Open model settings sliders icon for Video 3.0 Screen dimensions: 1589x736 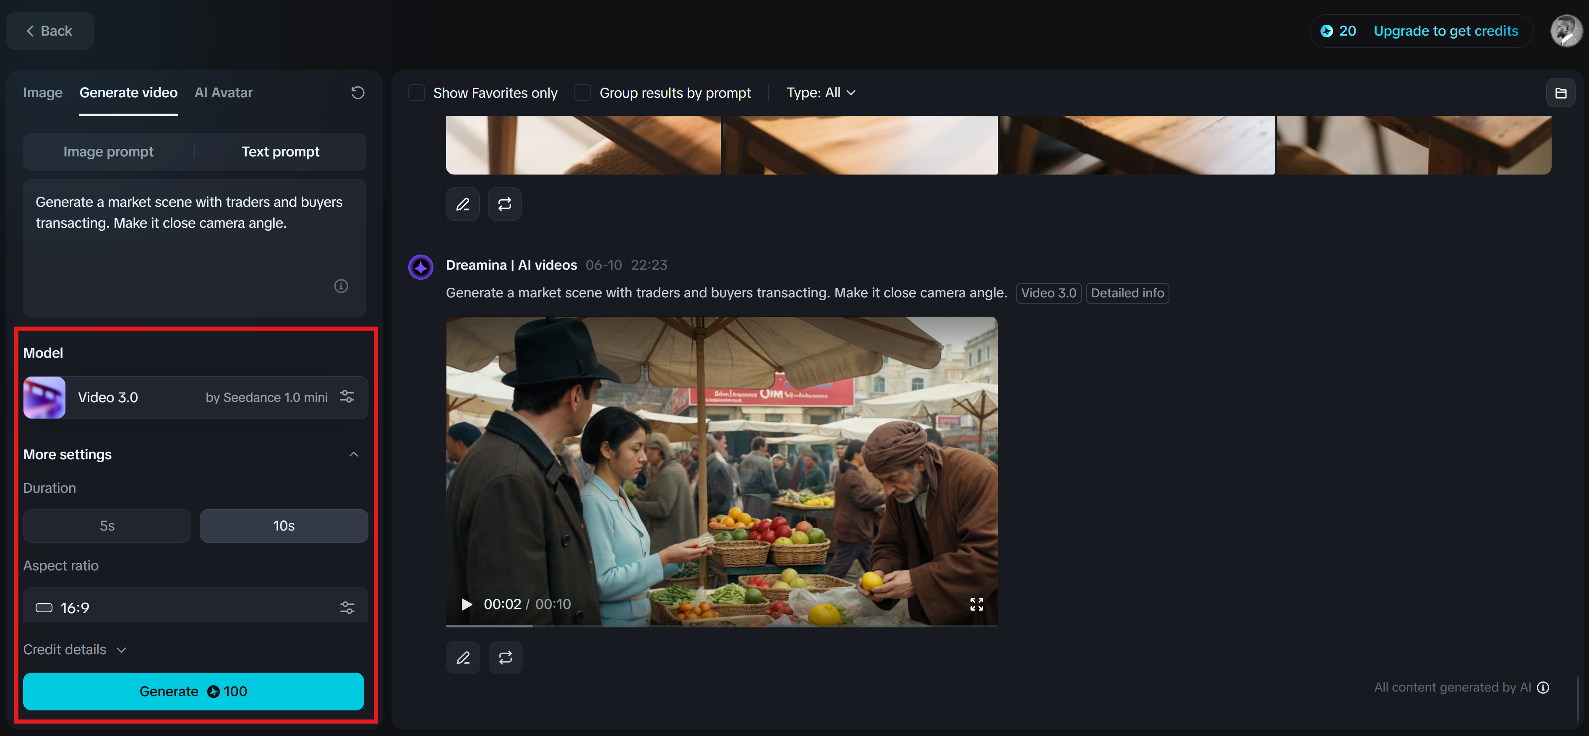click(347, 397)
